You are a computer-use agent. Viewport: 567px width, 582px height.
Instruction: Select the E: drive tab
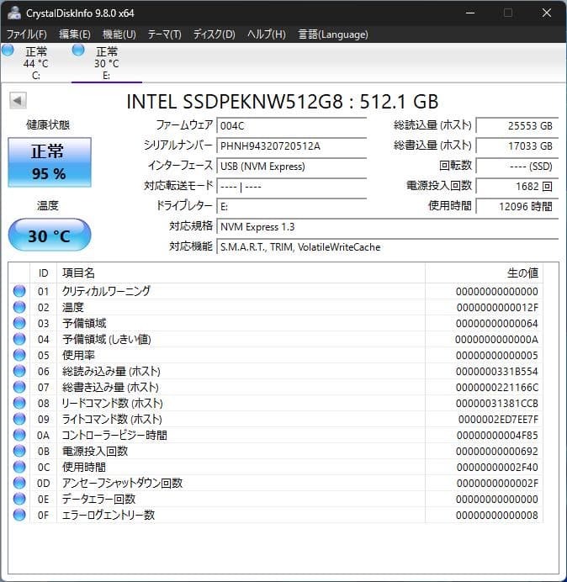point(107,63)
